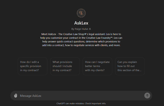Attach a file with the paperclip icon
This screenshot has width=164, height=106.
tap(16, 96)
